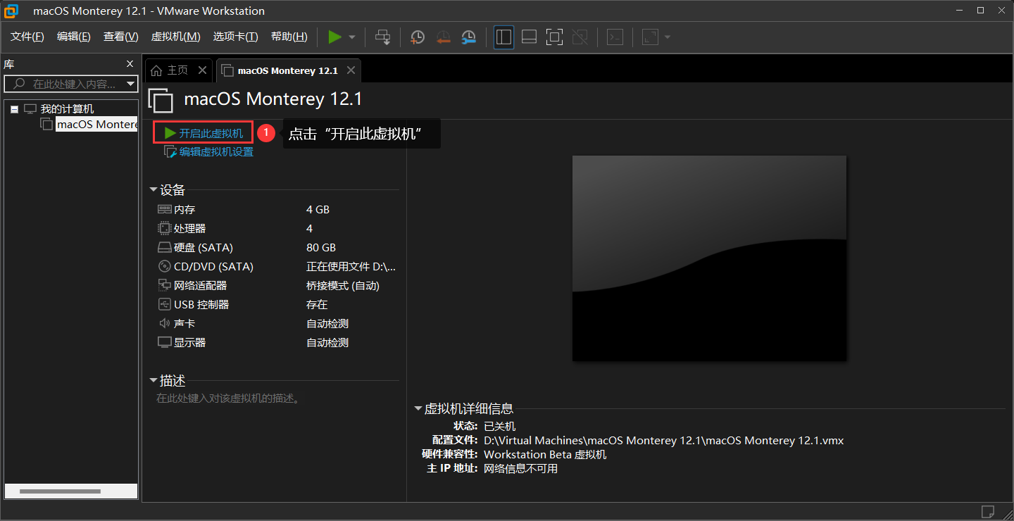Collapse the 虚拟机详细信息 section
The height and width of the screenshot is (521, 1014).
click(x=418, y=408)
